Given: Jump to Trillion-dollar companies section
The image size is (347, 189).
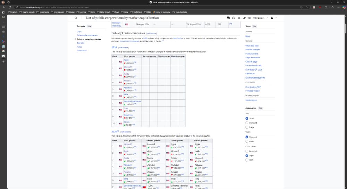Looking at the screenshot, I should click(87, 35).
